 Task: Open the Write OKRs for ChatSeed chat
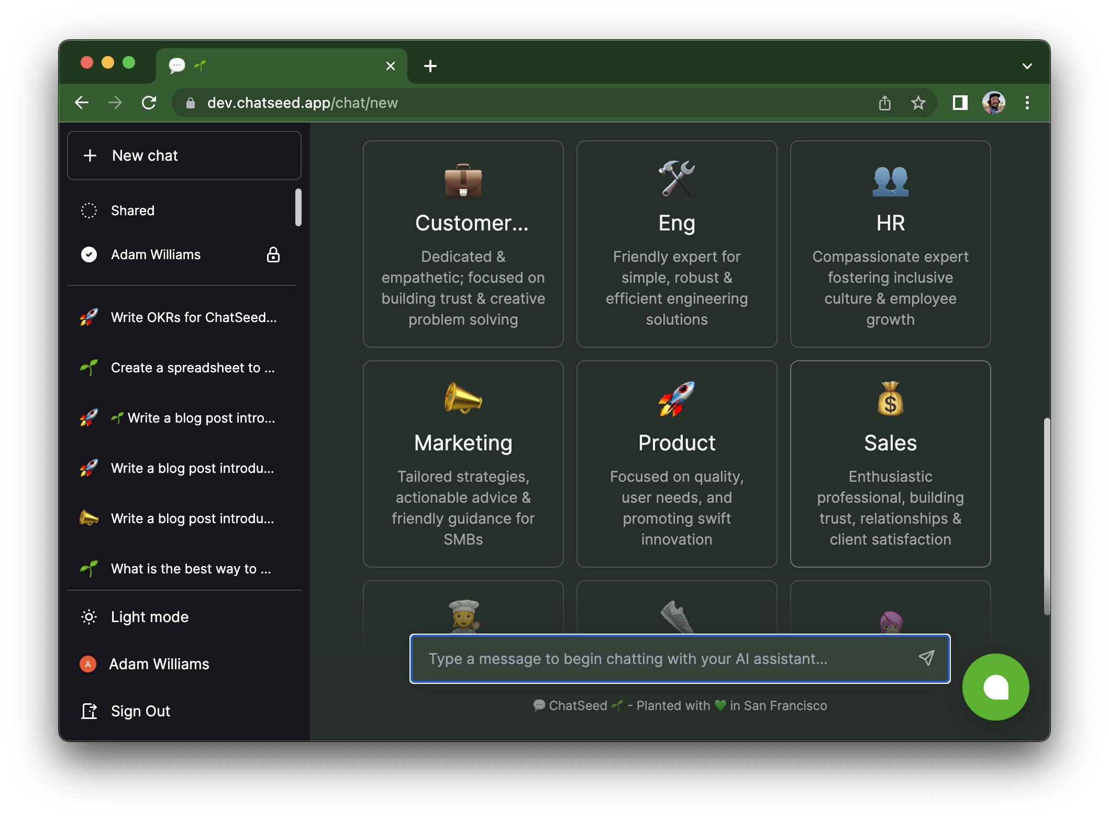193,317
